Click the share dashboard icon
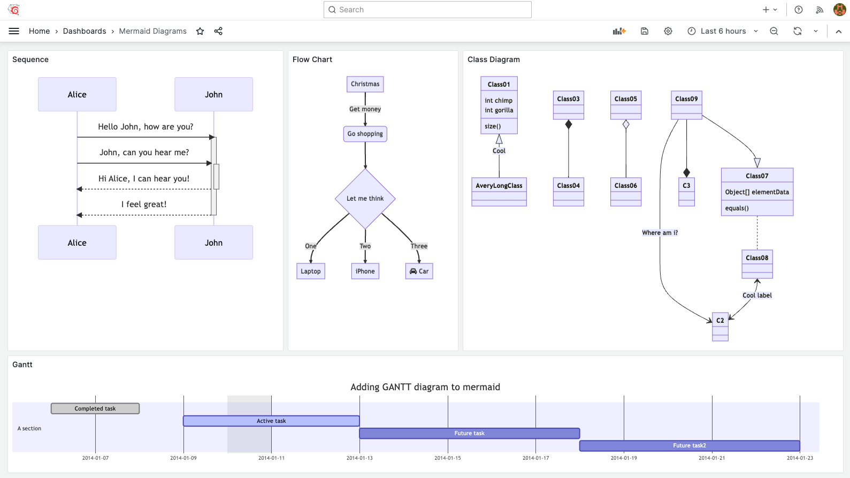The image size is (850, 478). point(218,31)
